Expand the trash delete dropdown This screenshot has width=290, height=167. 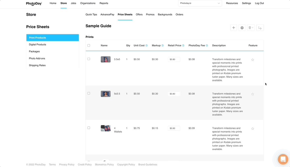point(251,28)
